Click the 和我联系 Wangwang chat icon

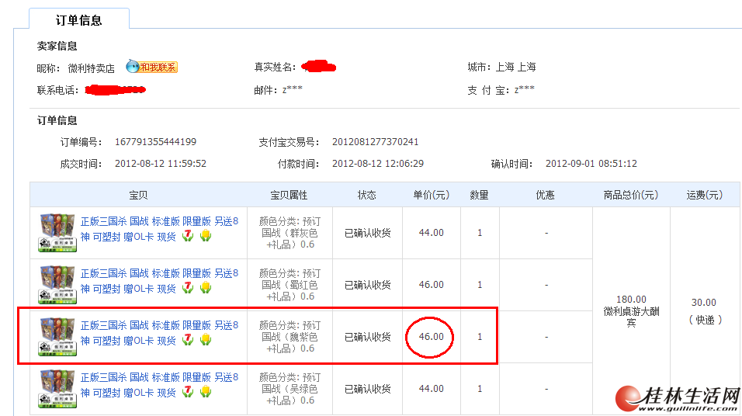(152, 68)
